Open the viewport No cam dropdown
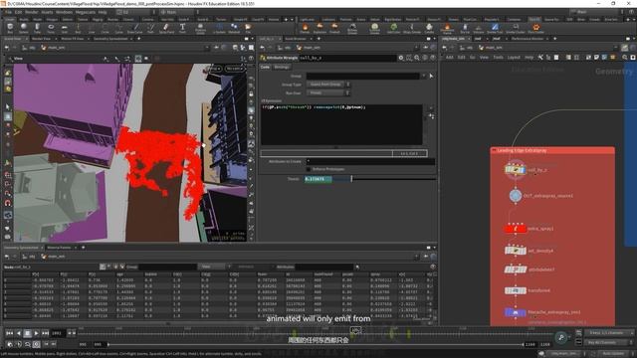Screen dimensions: 637x358 235,69
